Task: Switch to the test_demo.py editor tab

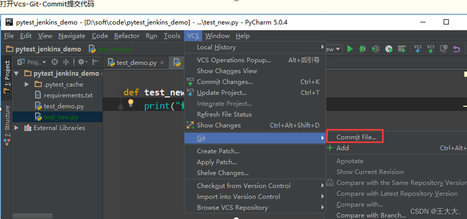Action: coord(136,63)
